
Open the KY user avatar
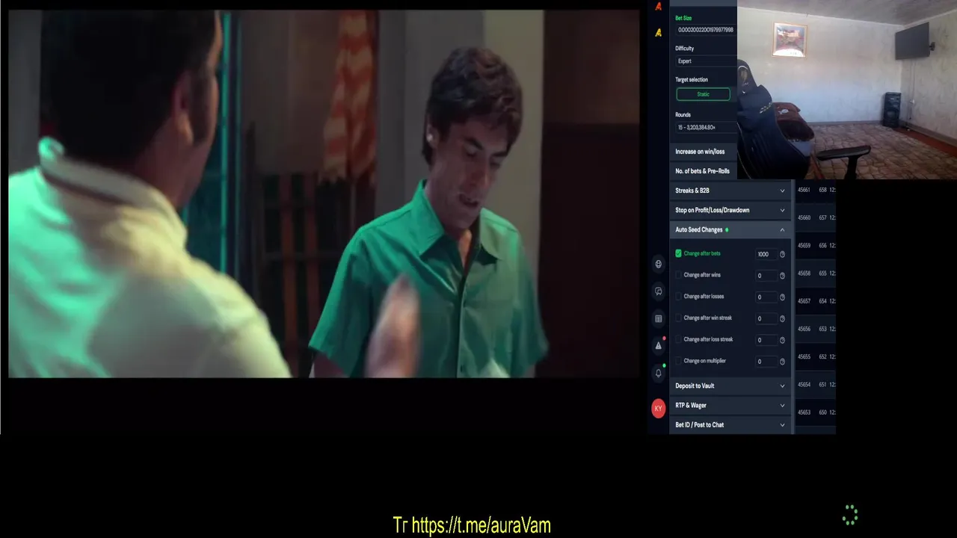point(659,409)
